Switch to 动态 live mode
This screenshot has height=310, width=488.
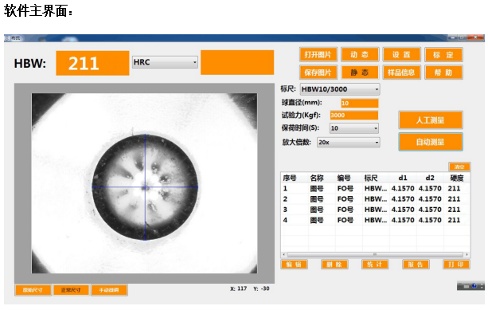tap(360, 55)
